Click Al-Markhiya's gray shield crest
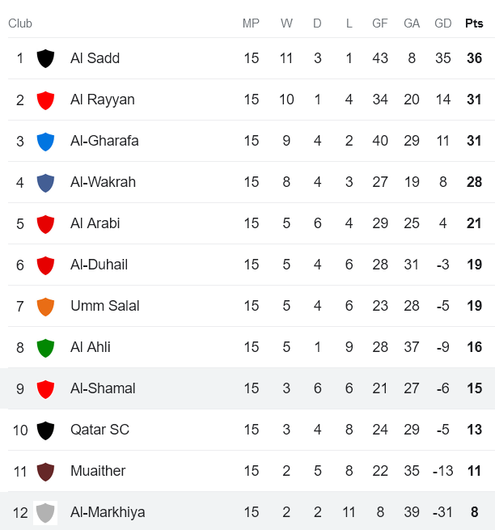 click(45, 512)
